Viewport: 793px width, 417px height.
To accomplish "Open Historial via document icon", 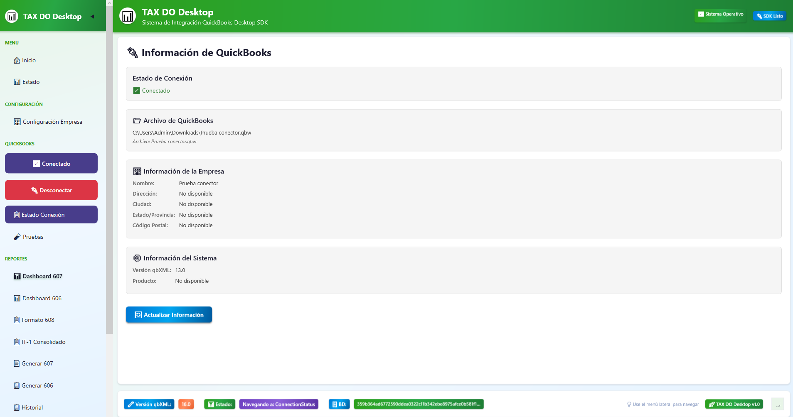I will pyautogui.click(x=17, y=407).
